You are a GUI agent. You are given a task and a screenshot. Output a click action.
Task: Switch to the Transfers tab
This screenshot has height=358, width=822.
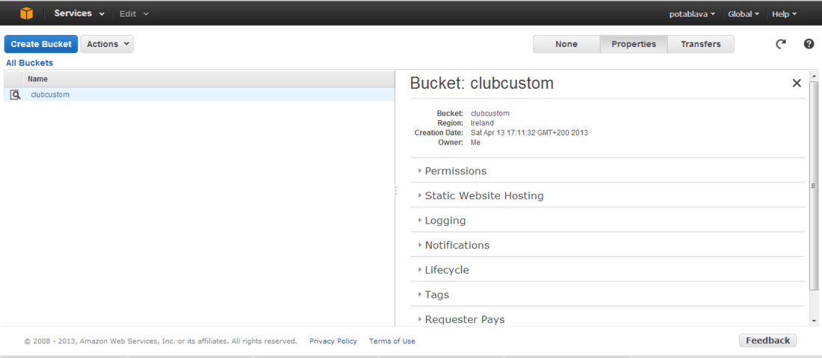coord(700,44)
